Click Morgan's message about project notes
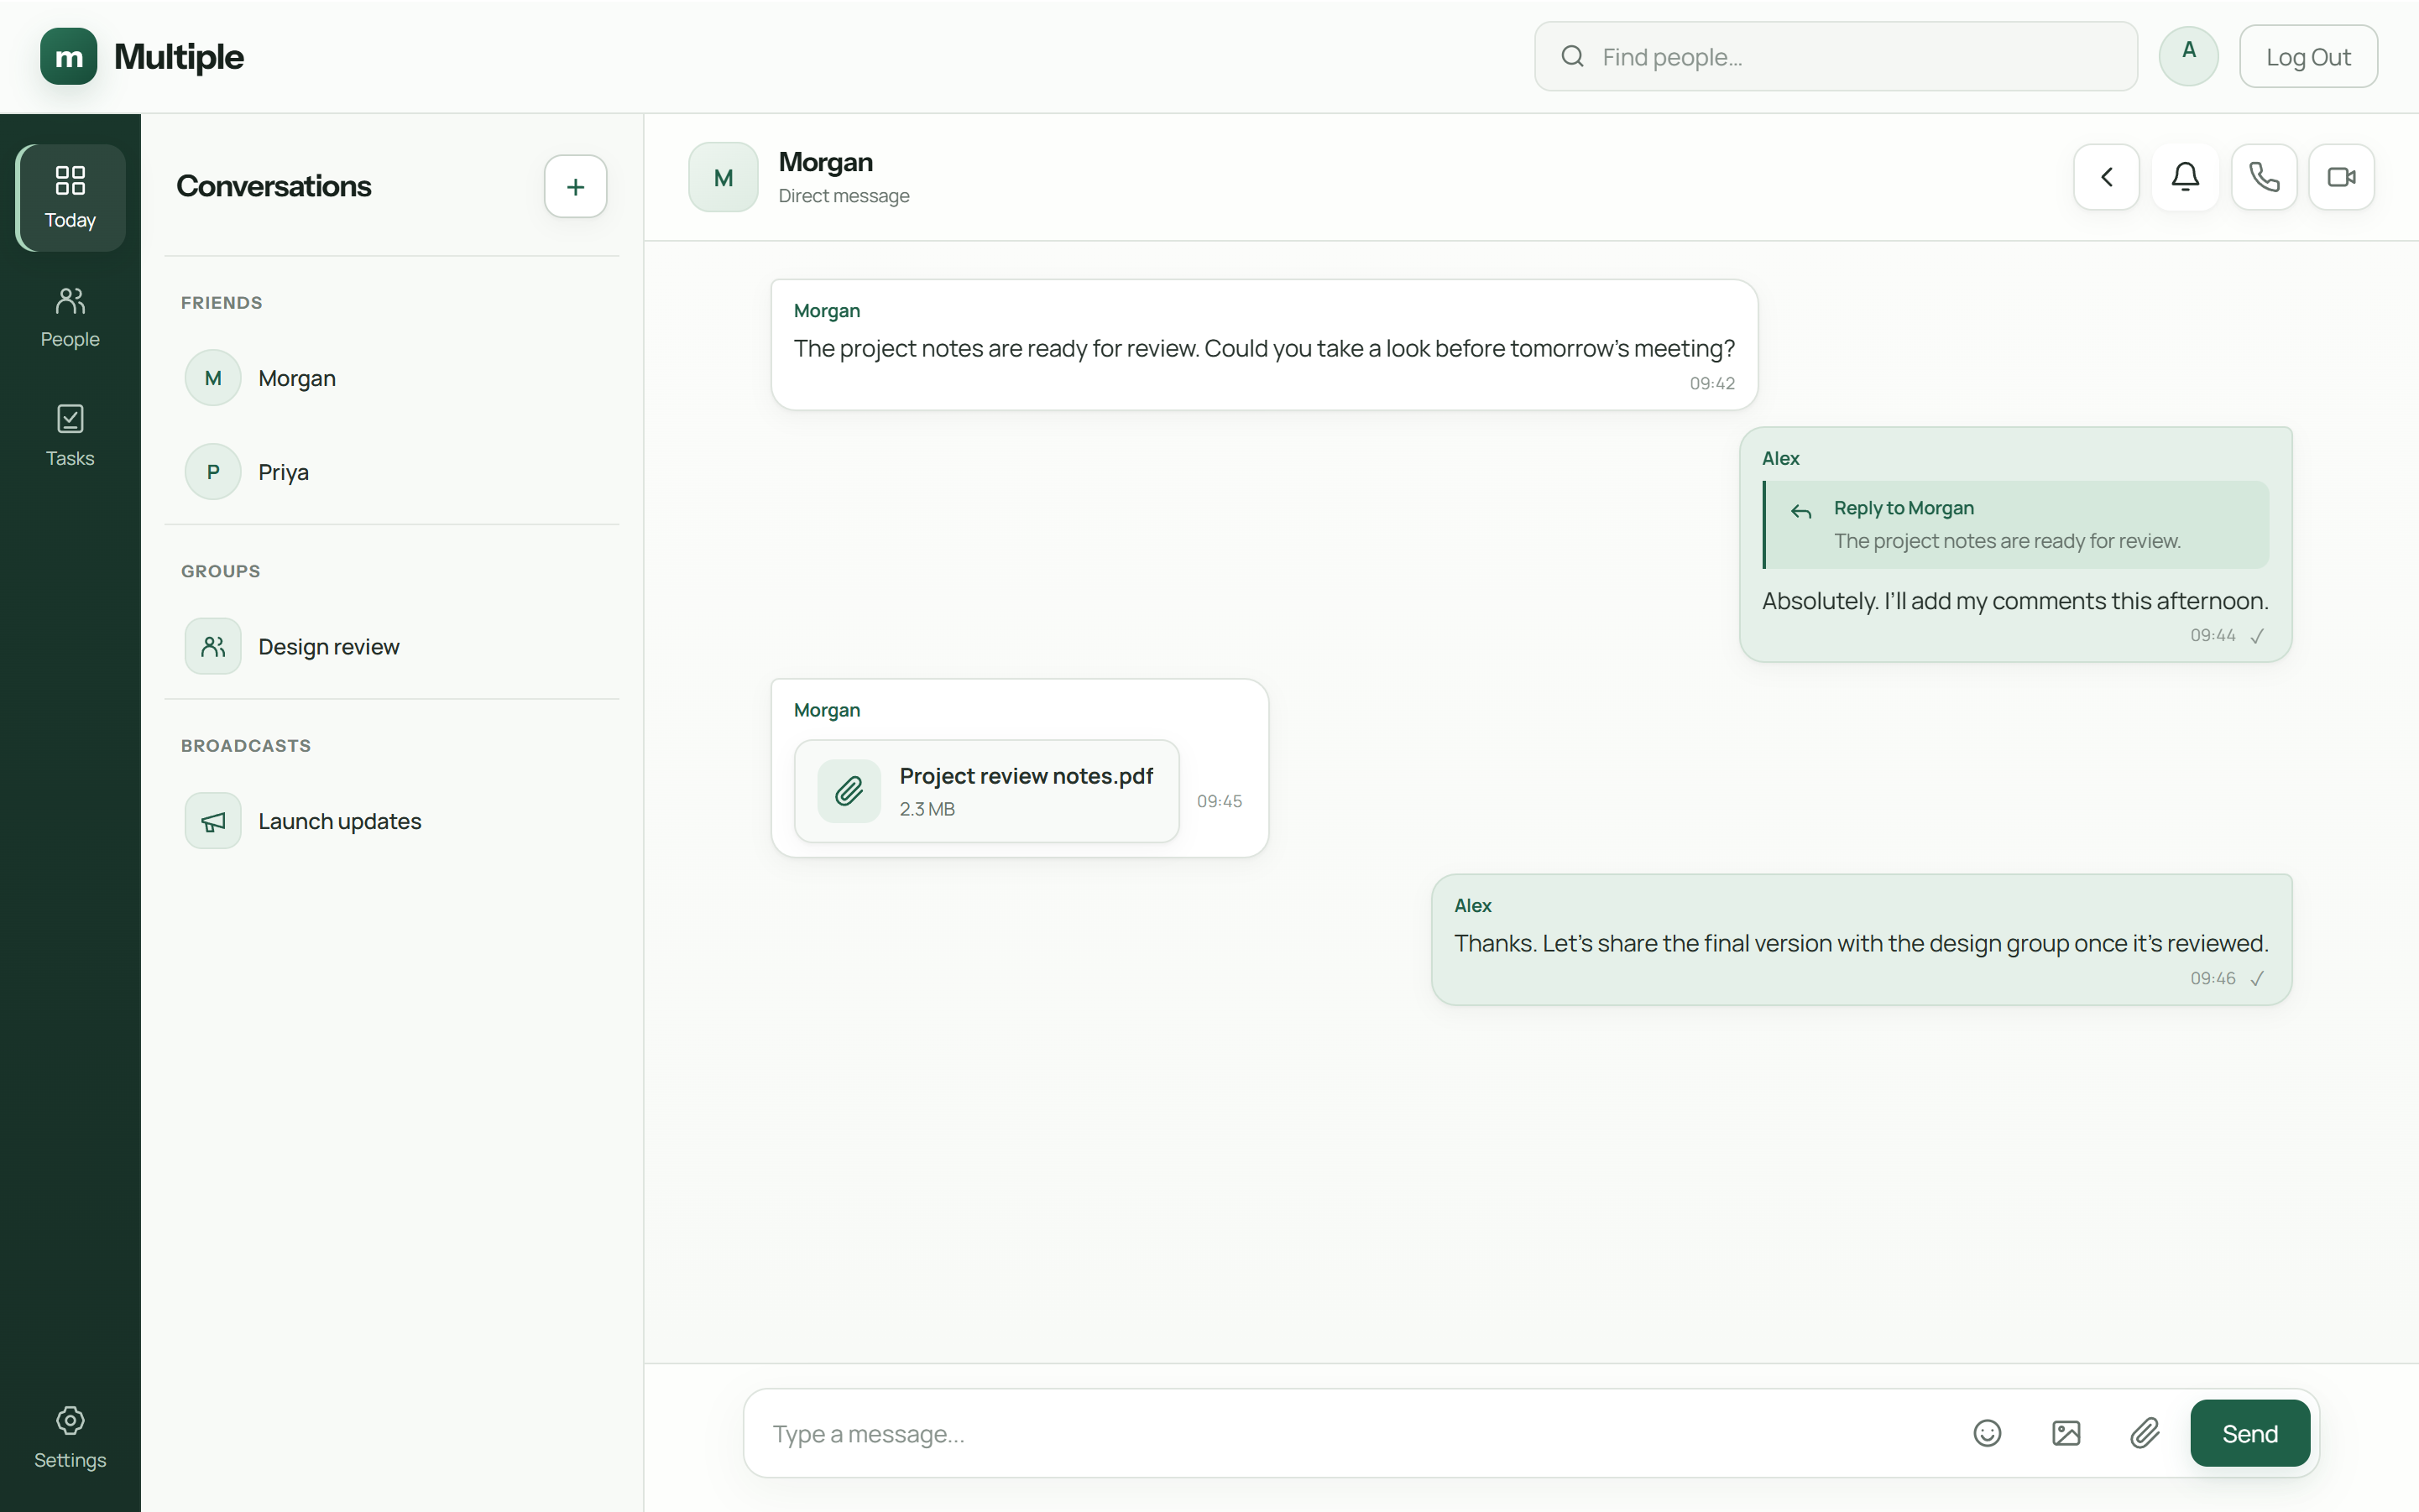Viewport: 2419px width, 1512px height. click(x=1263, y=345)
